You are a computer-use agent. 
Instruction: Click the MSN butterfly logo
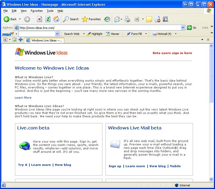coord(8,34)
